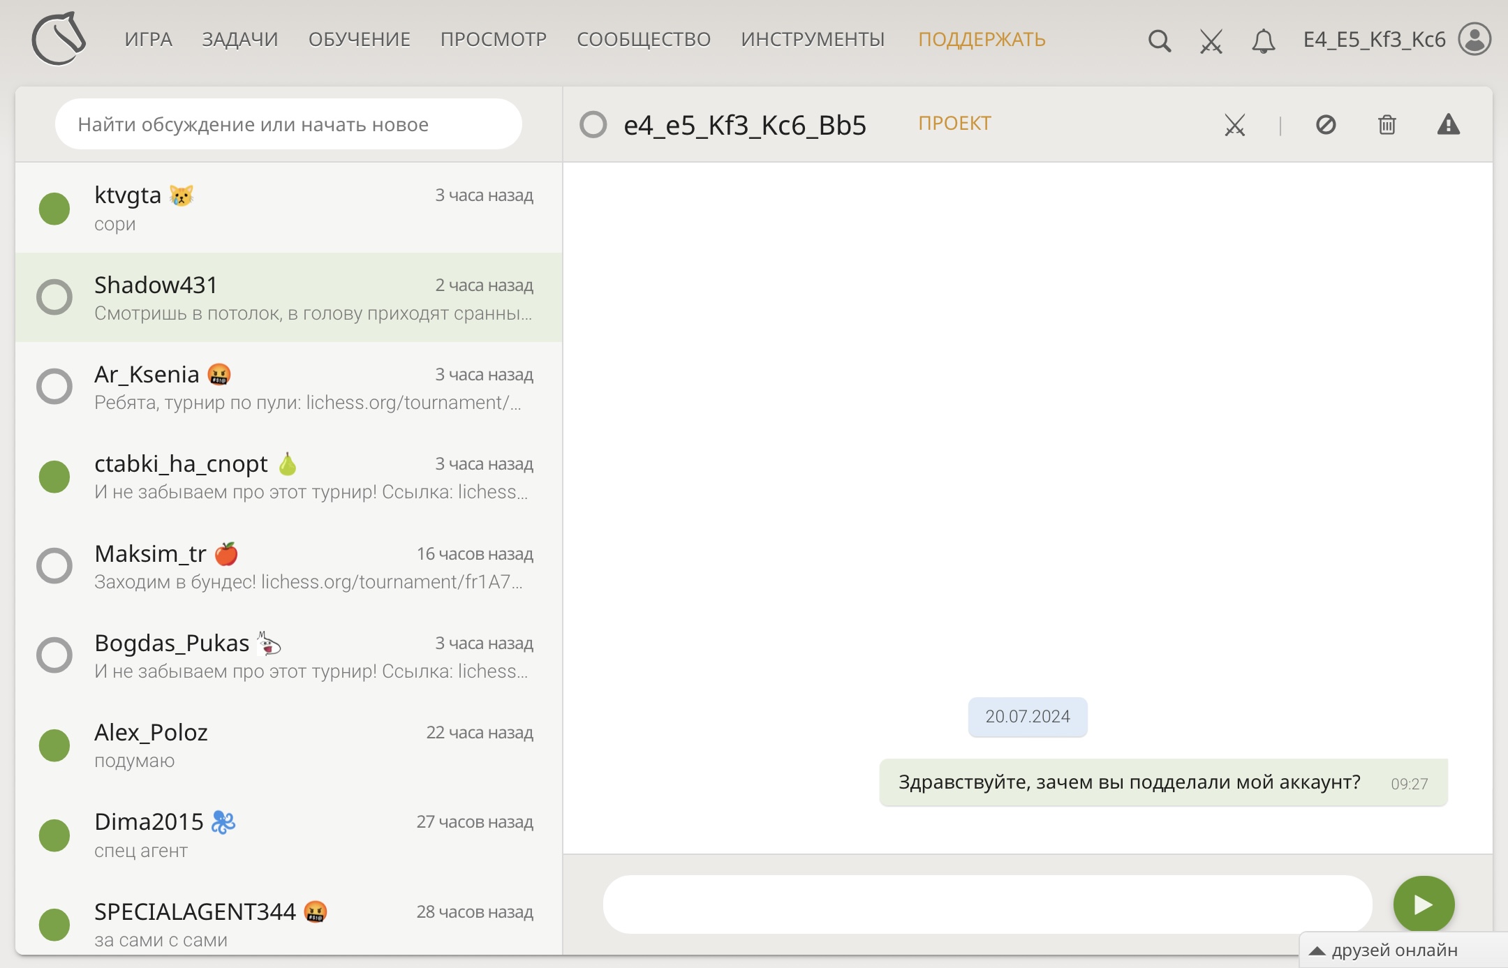Image resolution: width=1508 pixels, height=968 pixels.
Task: Click the user profile avatar icon
Action: point(1474,39)
